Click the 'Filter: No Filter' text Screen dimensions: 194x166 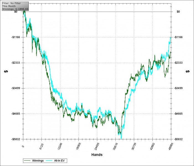pos(12,3)
